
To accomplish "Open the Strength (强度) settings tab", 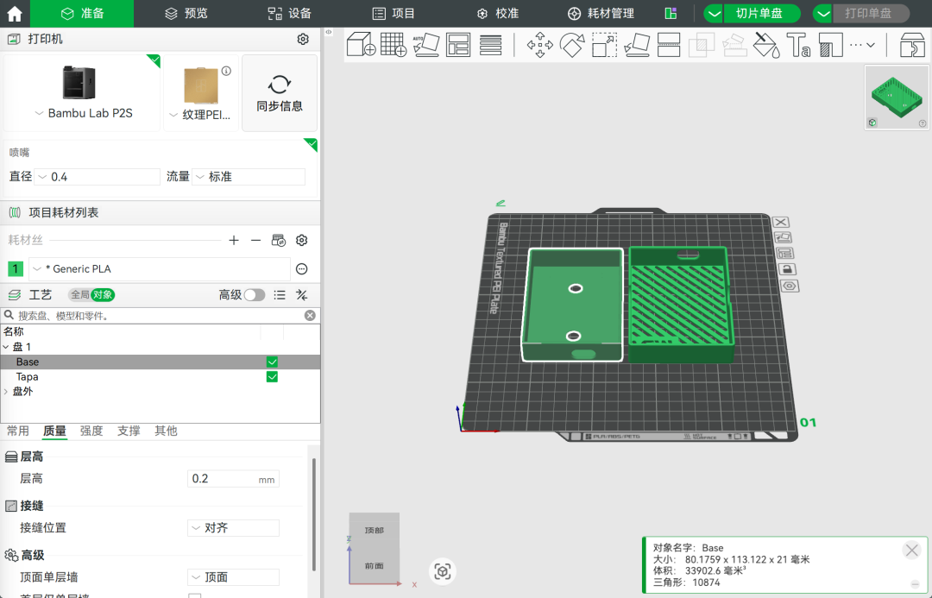I will [91, 431].
